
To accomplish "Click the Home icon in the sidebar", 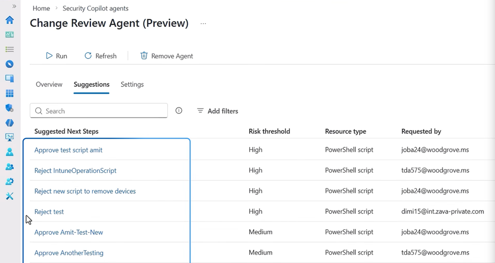I will point(9,20).
